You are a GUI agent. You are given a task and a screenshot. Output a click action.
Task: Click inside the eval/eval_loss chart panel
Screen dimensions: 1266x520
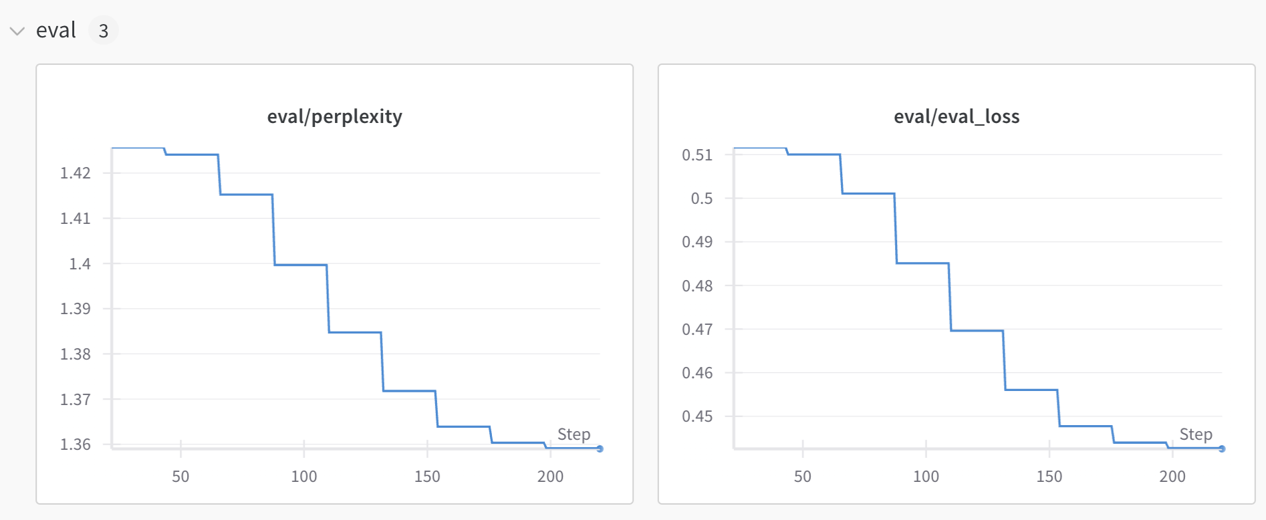click(x=956, y=281)
